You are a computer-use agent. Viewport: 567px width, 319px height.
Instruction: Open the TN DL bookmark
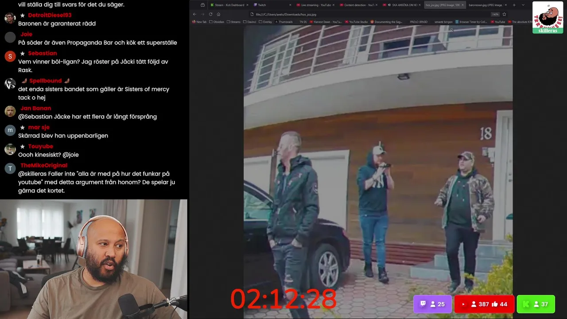(303, 22)
